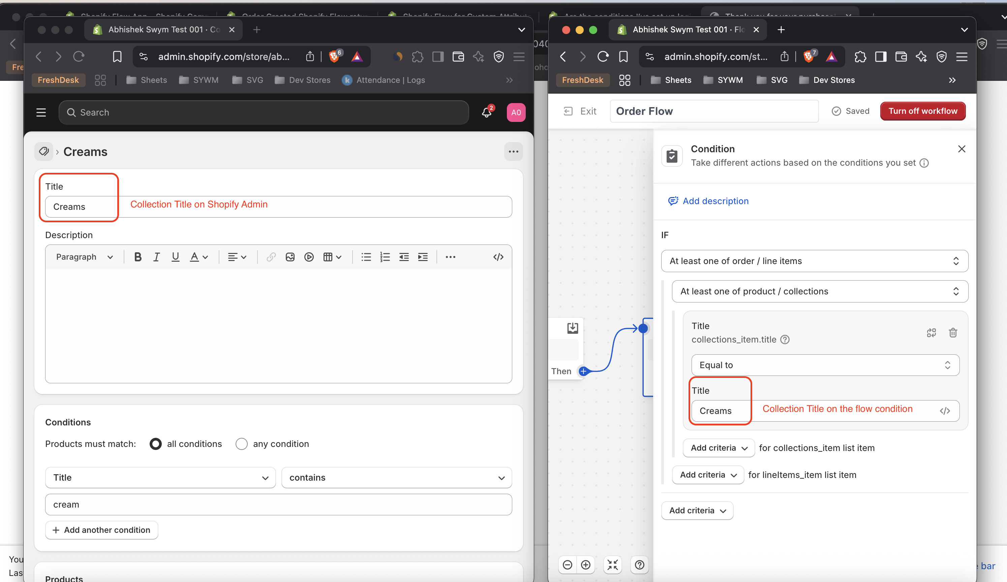
Task: Click the cream condition value field
Action: (x=278, y=505)
